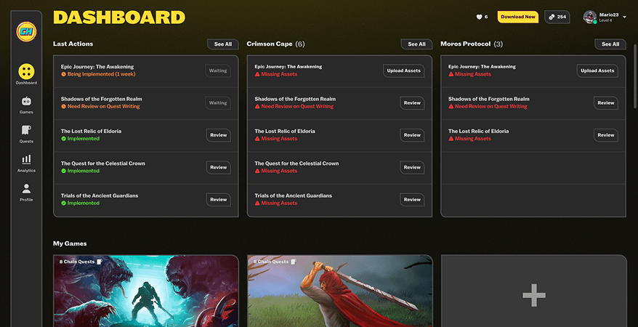Open the Games controller icon
This screenshot has width=638, height=327.
click(x=26, y=102)
